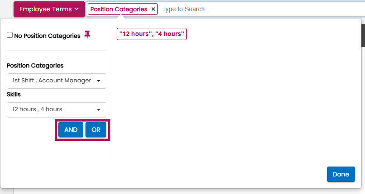Click the Skills dropdown caret arrow

tap(99, 109)
